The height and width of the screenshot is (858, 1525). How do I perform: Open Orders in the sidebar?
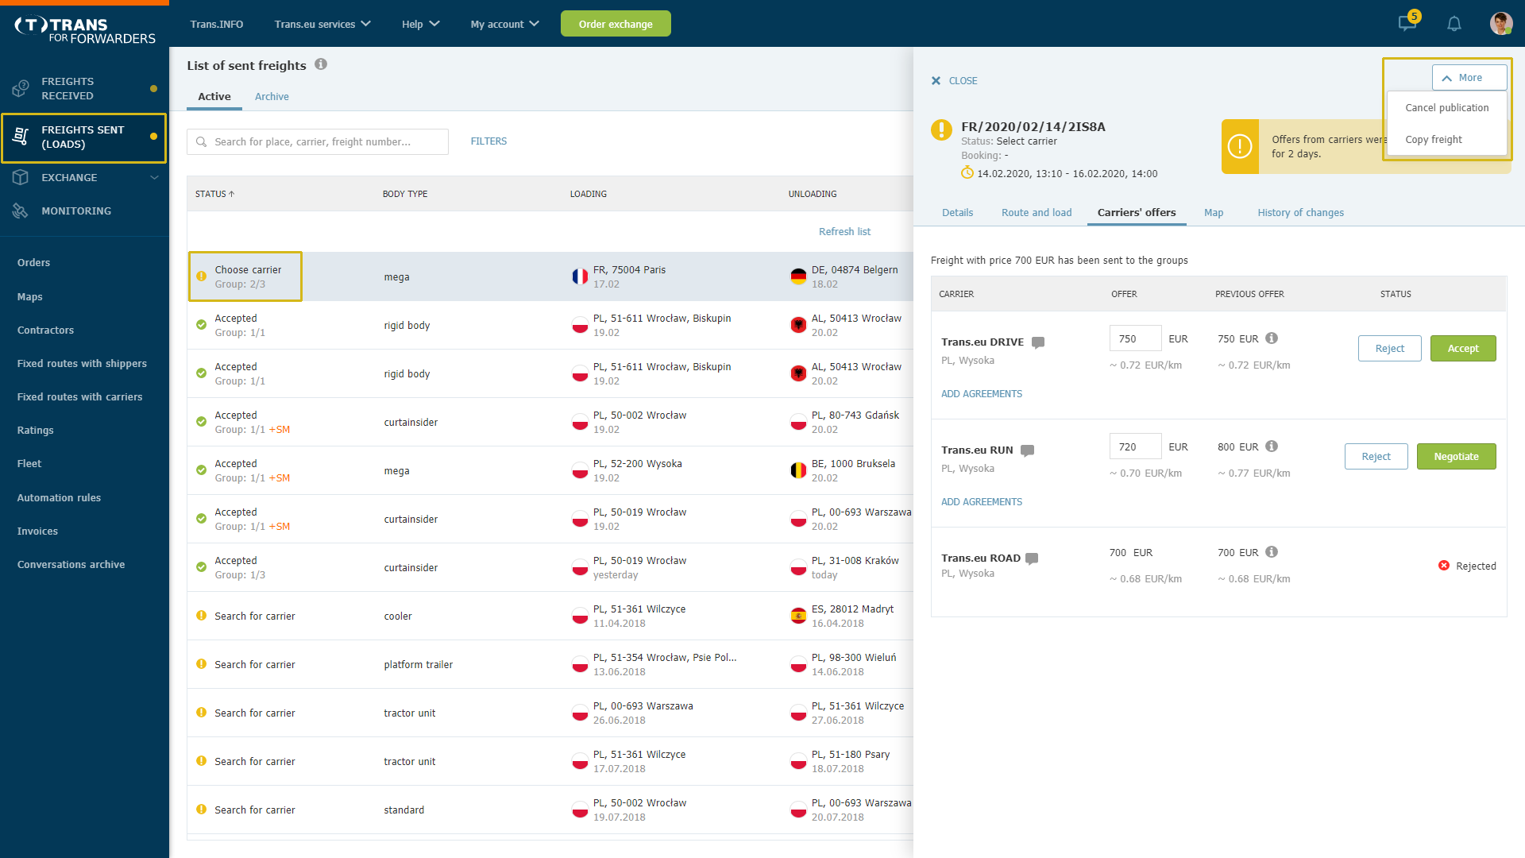coord(33,262)
